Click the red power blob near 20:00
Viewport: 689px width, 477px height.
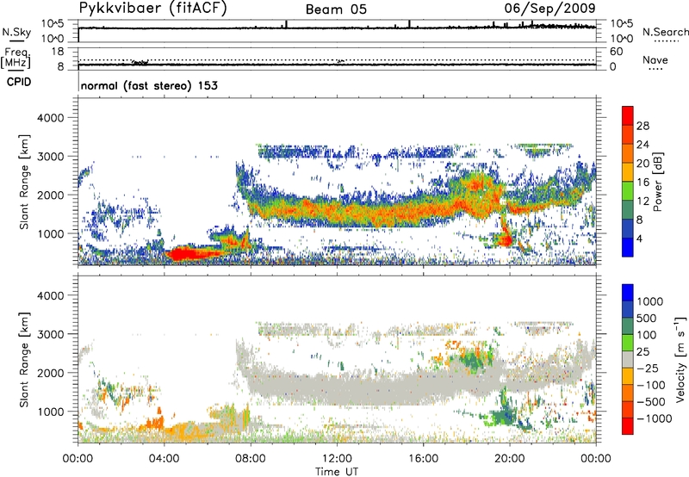tap(505, 239)
